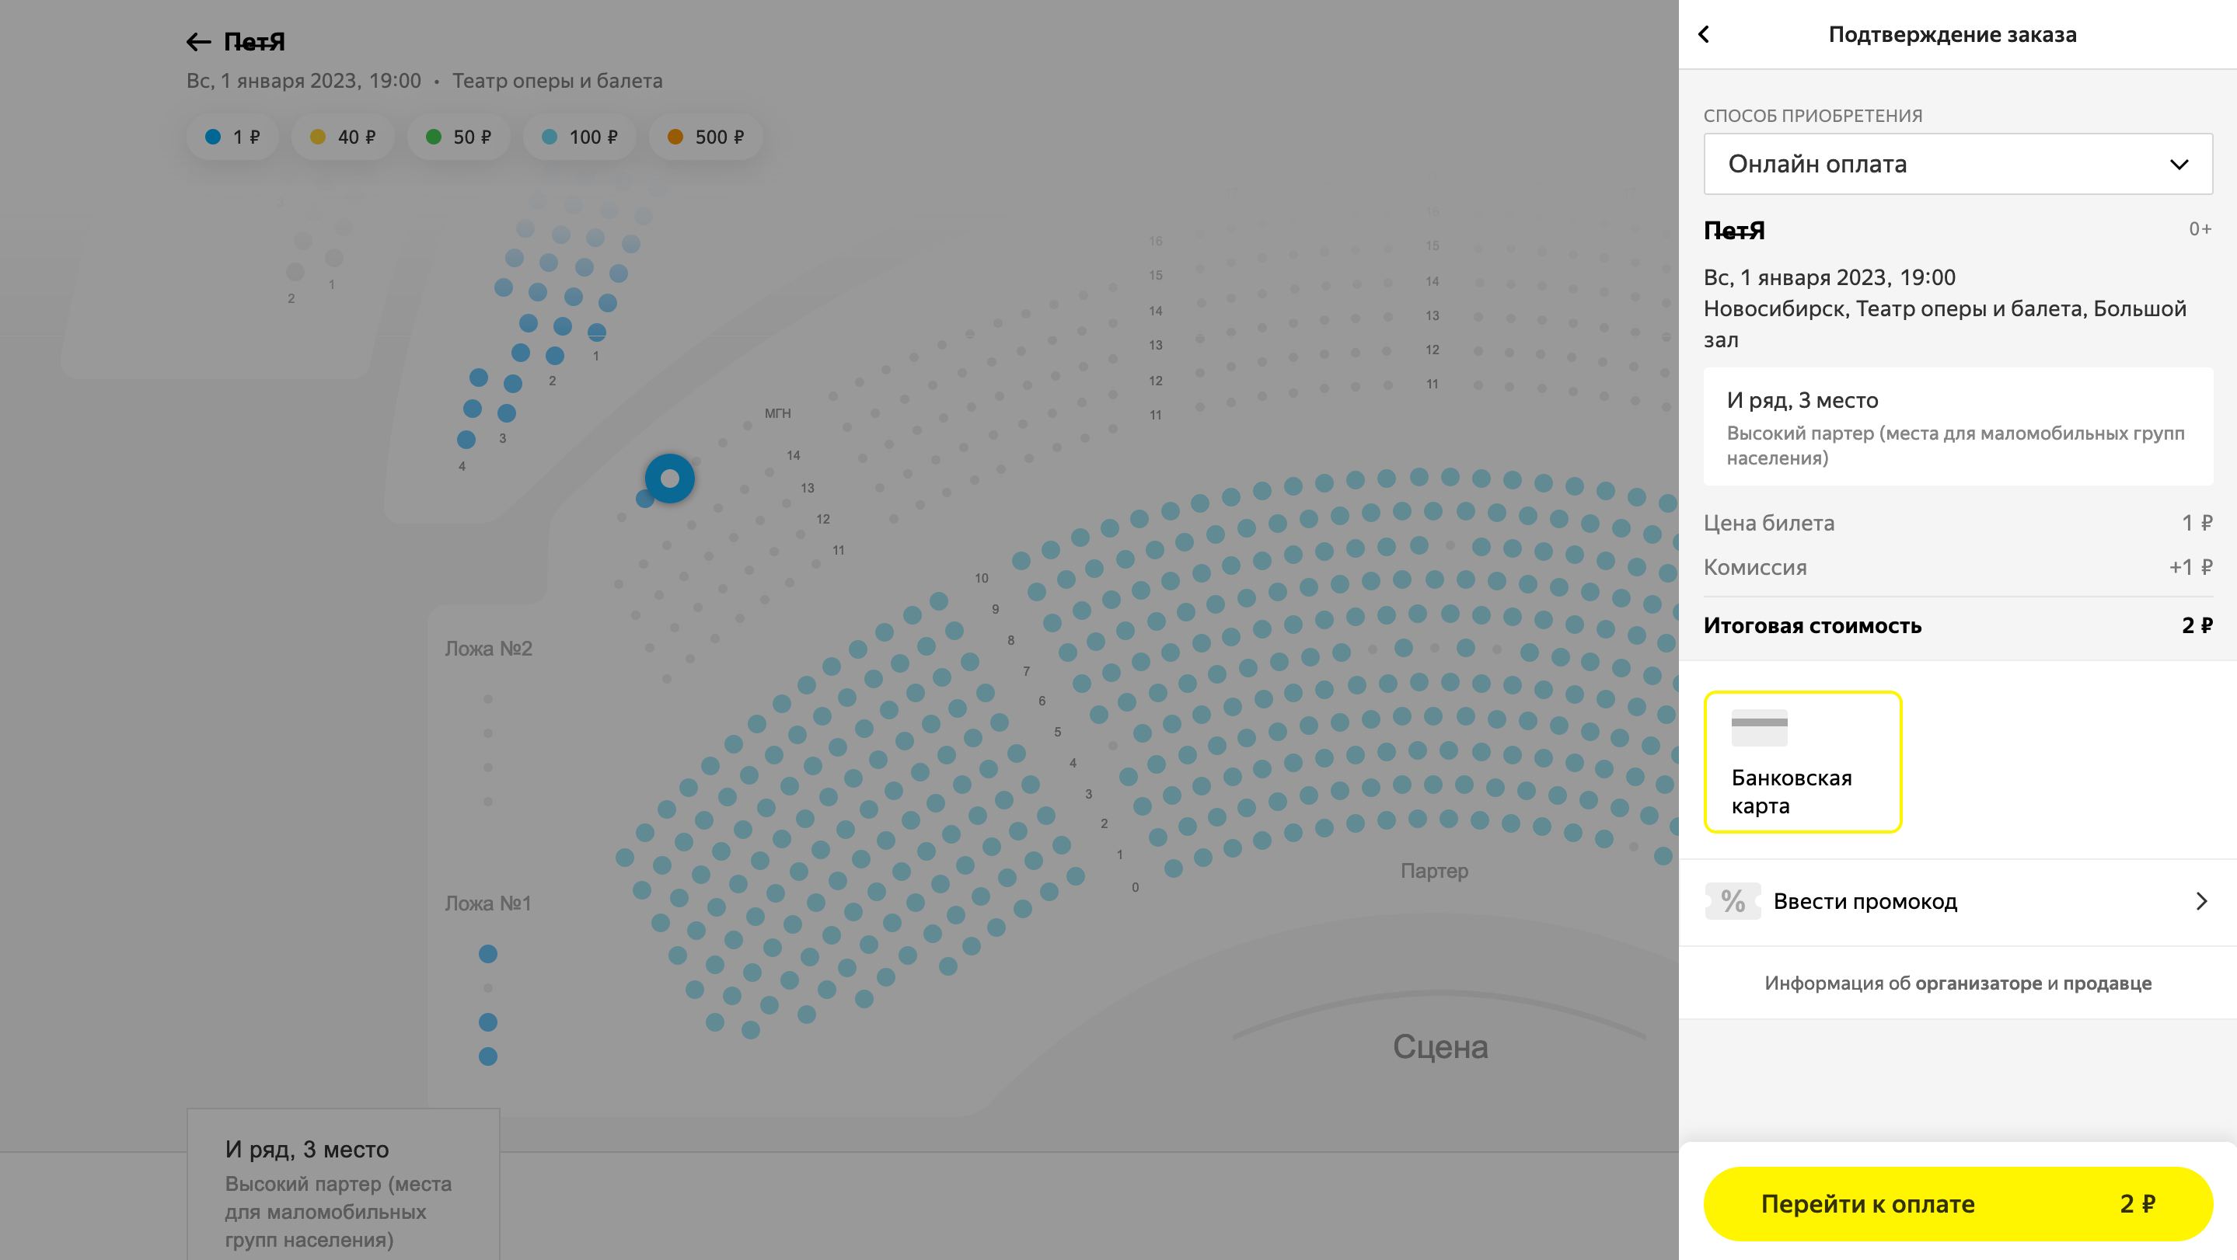Viewport: 2237px width, 1260px height.
Task: Click the percent promo code icon
Action: 1733,901
